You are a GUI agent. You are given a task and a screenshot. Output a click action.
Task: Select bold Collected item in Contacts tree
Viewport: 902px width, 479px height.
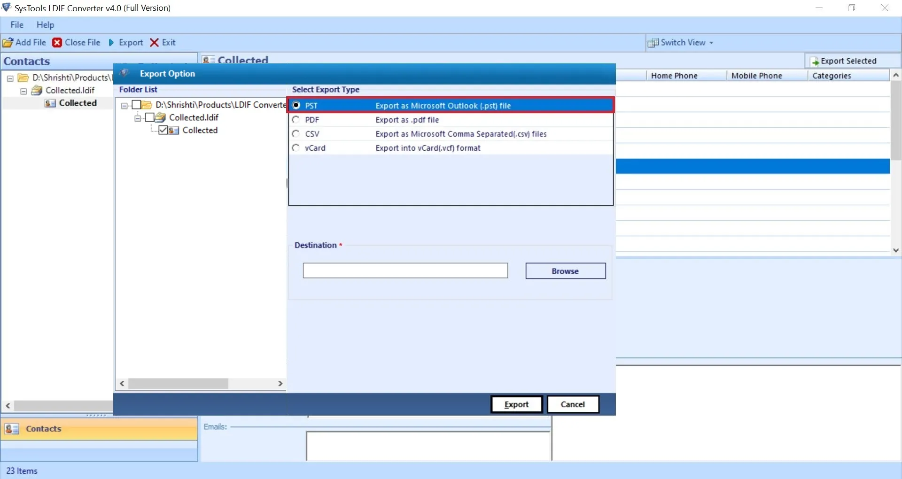pyautogui.click(x=78, y=103)
